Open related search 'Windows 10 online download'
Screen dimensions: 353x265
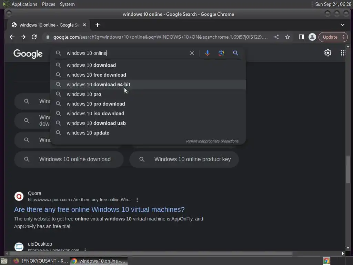pyautogui.click(x=69, y=159)
